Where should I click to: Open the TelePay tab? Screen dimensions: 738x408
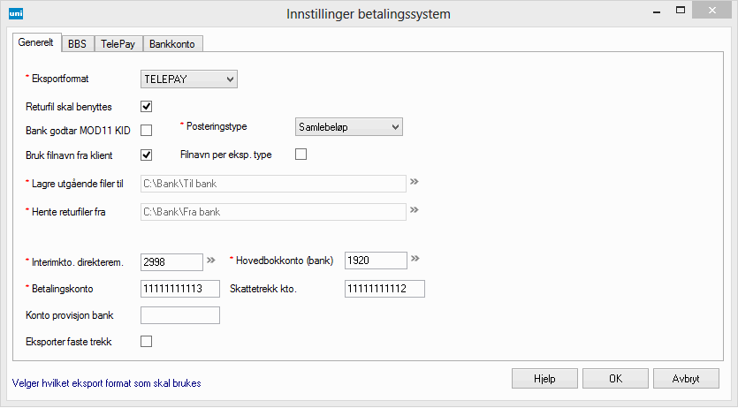[x=118, y=43]
